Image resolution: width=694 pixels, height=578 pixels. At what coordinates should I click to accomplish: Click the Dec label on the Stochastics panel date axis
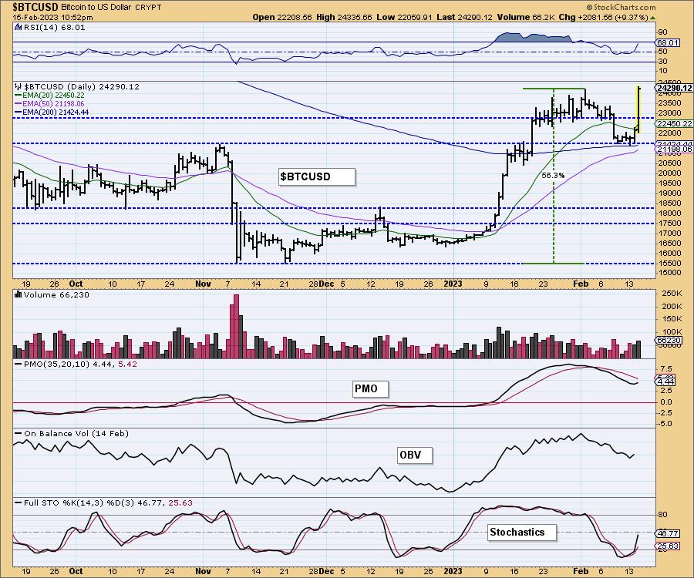click(x=326, y=571)
